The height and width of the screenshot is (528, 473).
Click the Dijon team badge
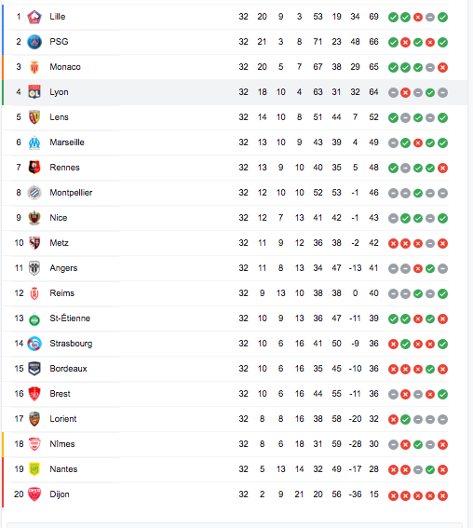(34, 494)
